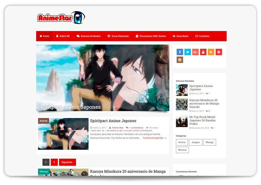The image size is (261, 185).
Task: Click the Siguiente pagination button
Action: 67,162
